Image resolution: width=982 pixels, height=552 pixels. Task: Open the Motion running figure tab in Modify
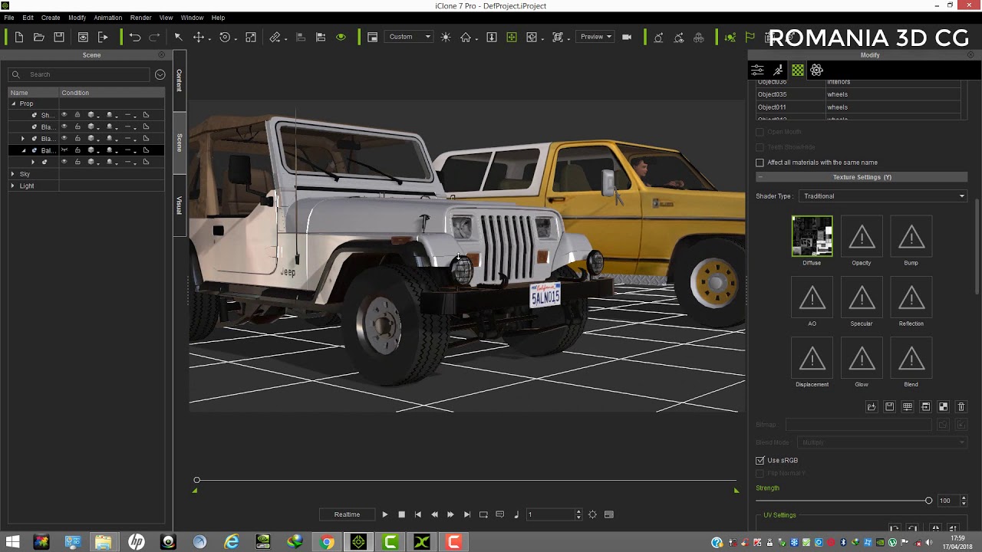(x=778, y=70)
